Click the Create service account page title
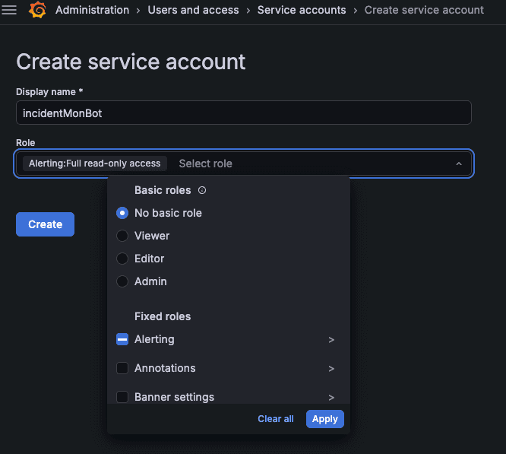The width and height of the screenshot is (506, 454). [x=131, y=62]
